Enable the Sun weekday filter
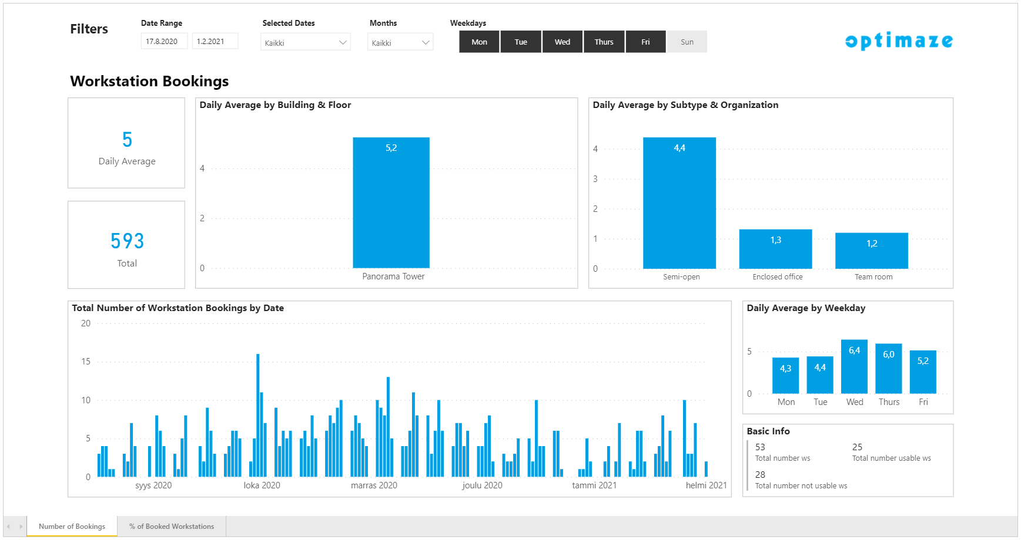 [687, 42]
